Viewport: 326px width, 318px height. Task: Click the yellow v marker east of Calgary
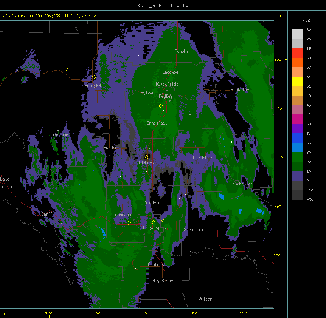[x=162, y=221]
